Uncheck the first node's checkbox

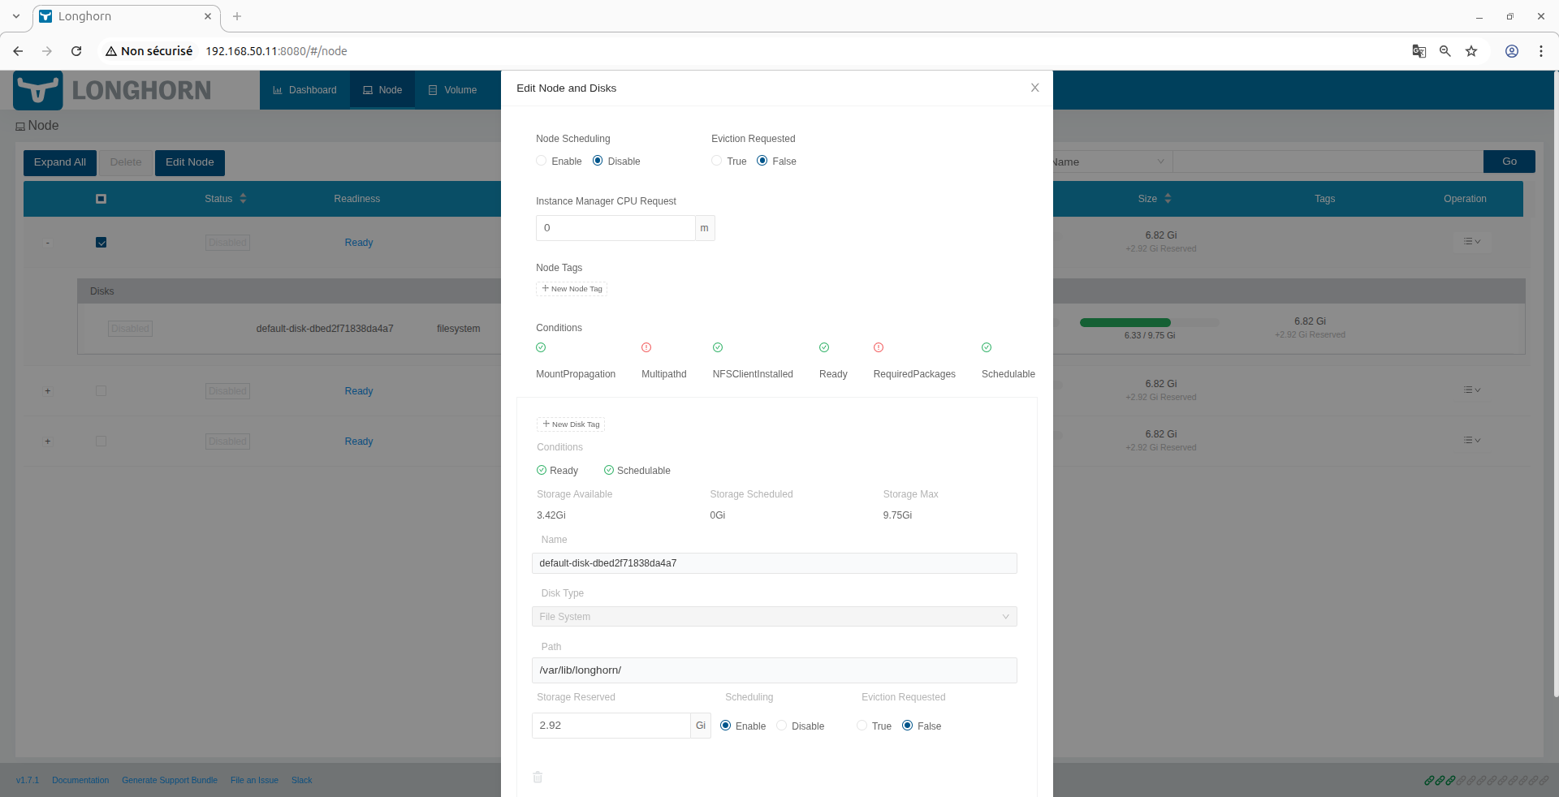[x=101, y=243]
